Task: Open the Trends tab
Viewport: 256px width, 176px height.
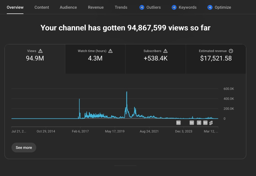Action: (121, 7)
